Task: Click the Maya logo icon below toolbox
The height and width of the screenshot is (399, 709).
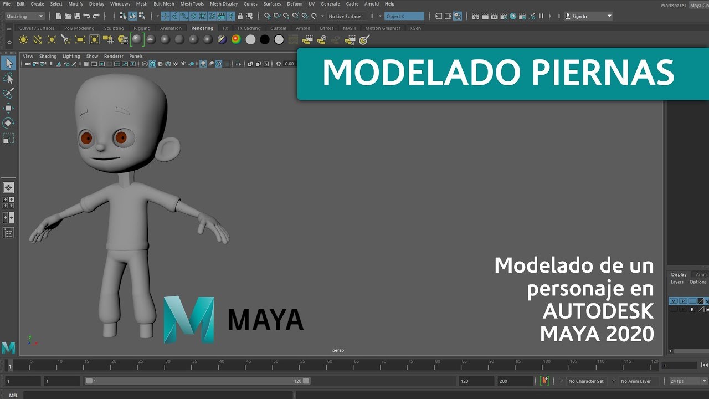Action: 8,347
